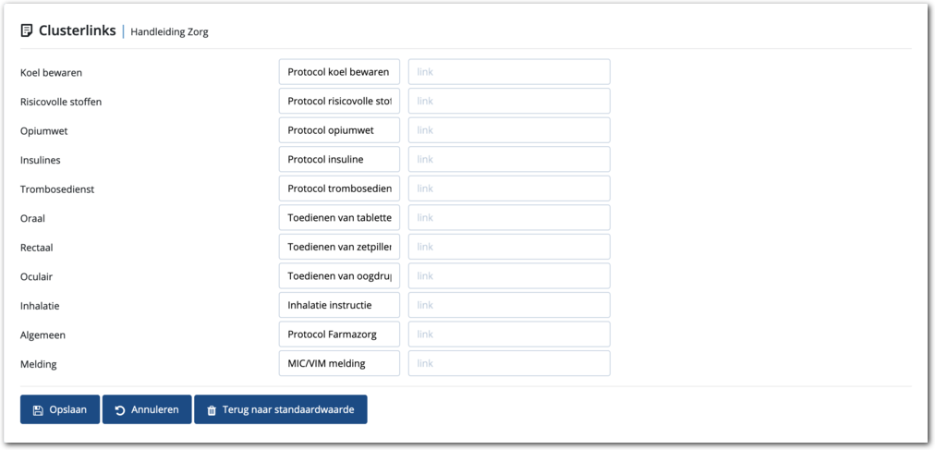
Task: Edit the Protocol insuline name field
Action: tap(339, 160)
